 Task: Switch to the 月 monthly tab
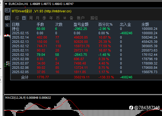(37, 18)
